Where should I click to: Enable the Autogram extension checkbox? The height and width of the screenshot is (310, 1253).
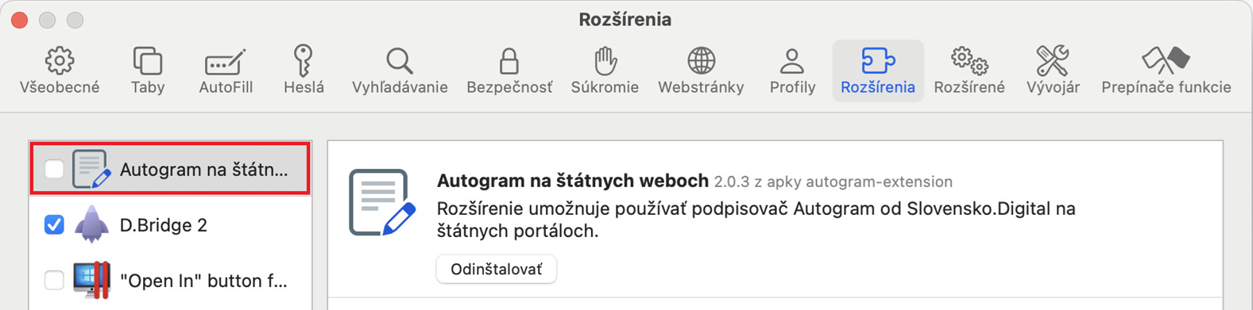54,169
